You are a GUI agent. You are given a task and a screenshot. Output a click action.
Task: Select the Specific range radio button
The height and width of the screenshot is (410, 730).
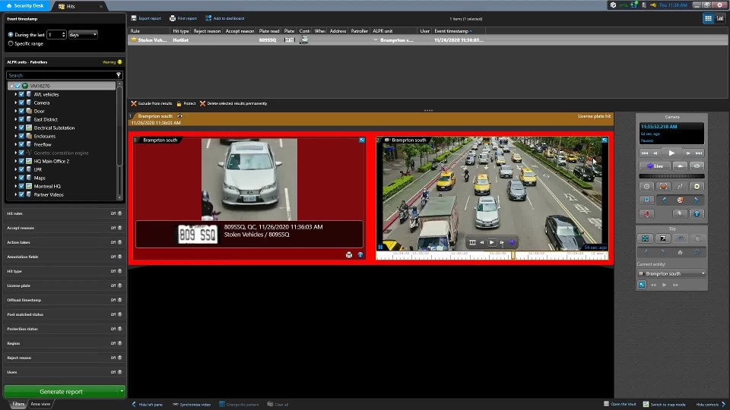pos(11,43)
